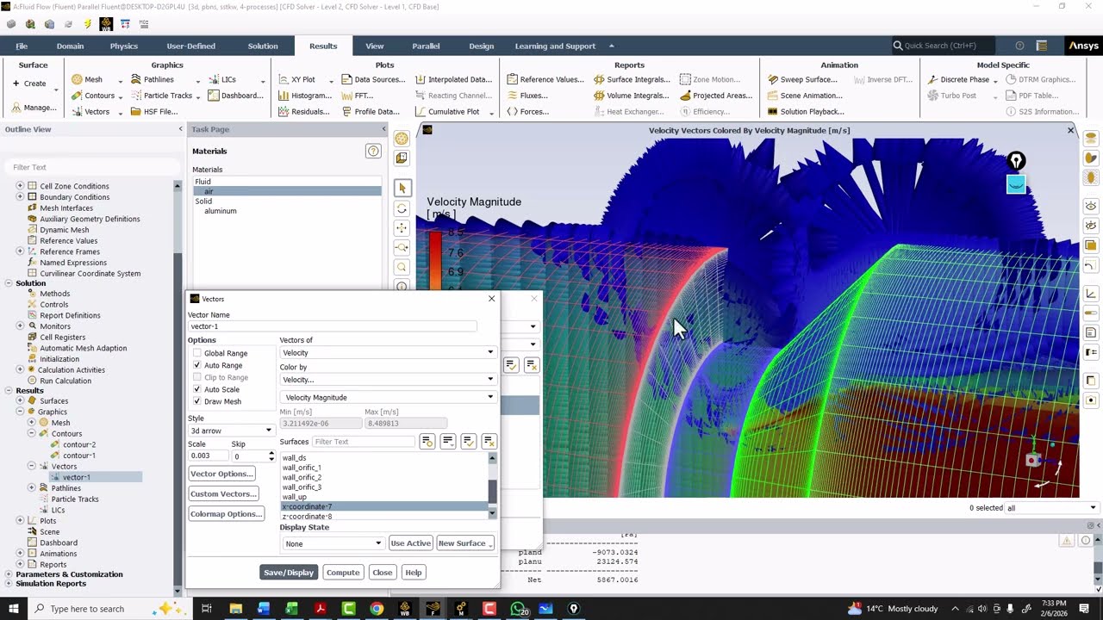The height and width of the screenshot is (620, 1103).
Task: Uncheck the Auto Range option
Action: [x=197, y=365]
